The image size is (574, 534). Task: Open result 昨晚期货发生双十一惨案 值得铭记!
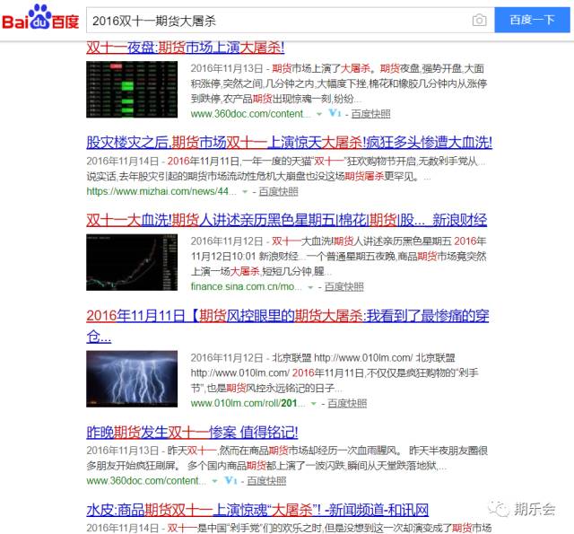(x=192, y=433)
